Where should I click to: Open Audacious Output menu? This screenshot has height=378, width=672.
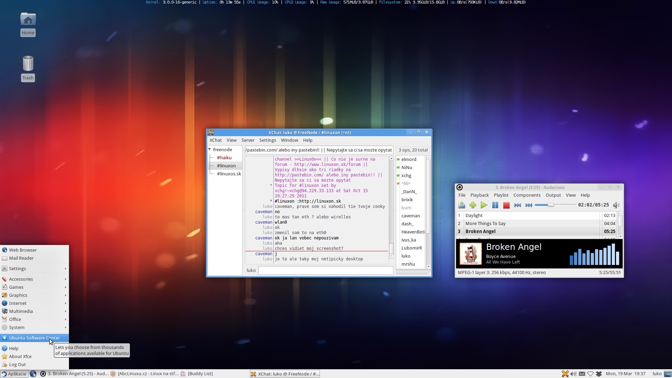553,195
